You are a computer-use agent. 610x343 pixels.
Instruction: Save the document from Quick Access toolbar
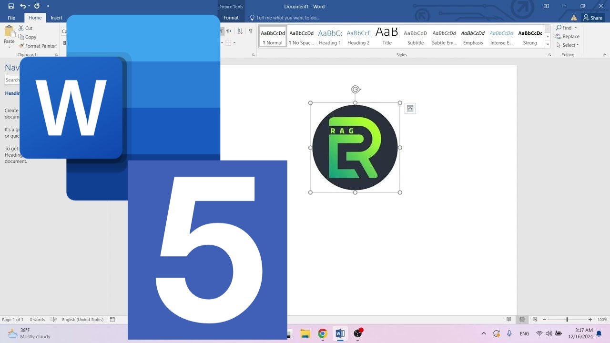pyautogui.click(x=11, y=6)
